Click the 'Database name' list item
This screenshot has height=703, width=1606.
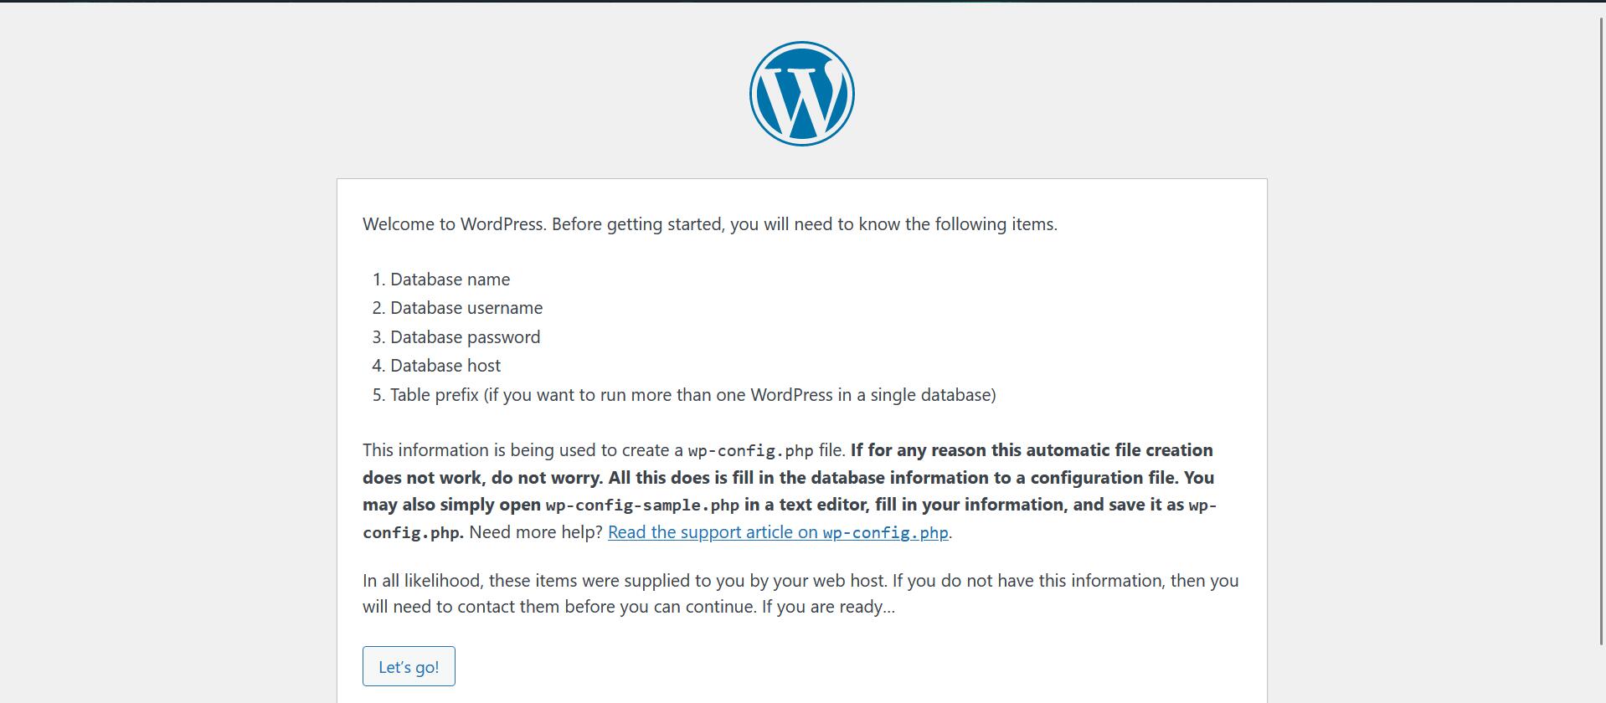450,280
